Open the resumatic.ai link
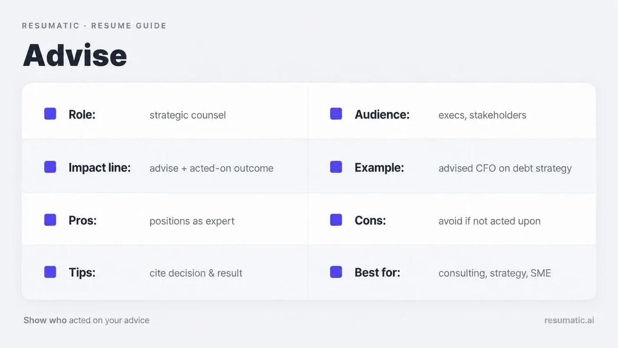The height and width of the screenshot is (348, 618). (x=569, y=320)
